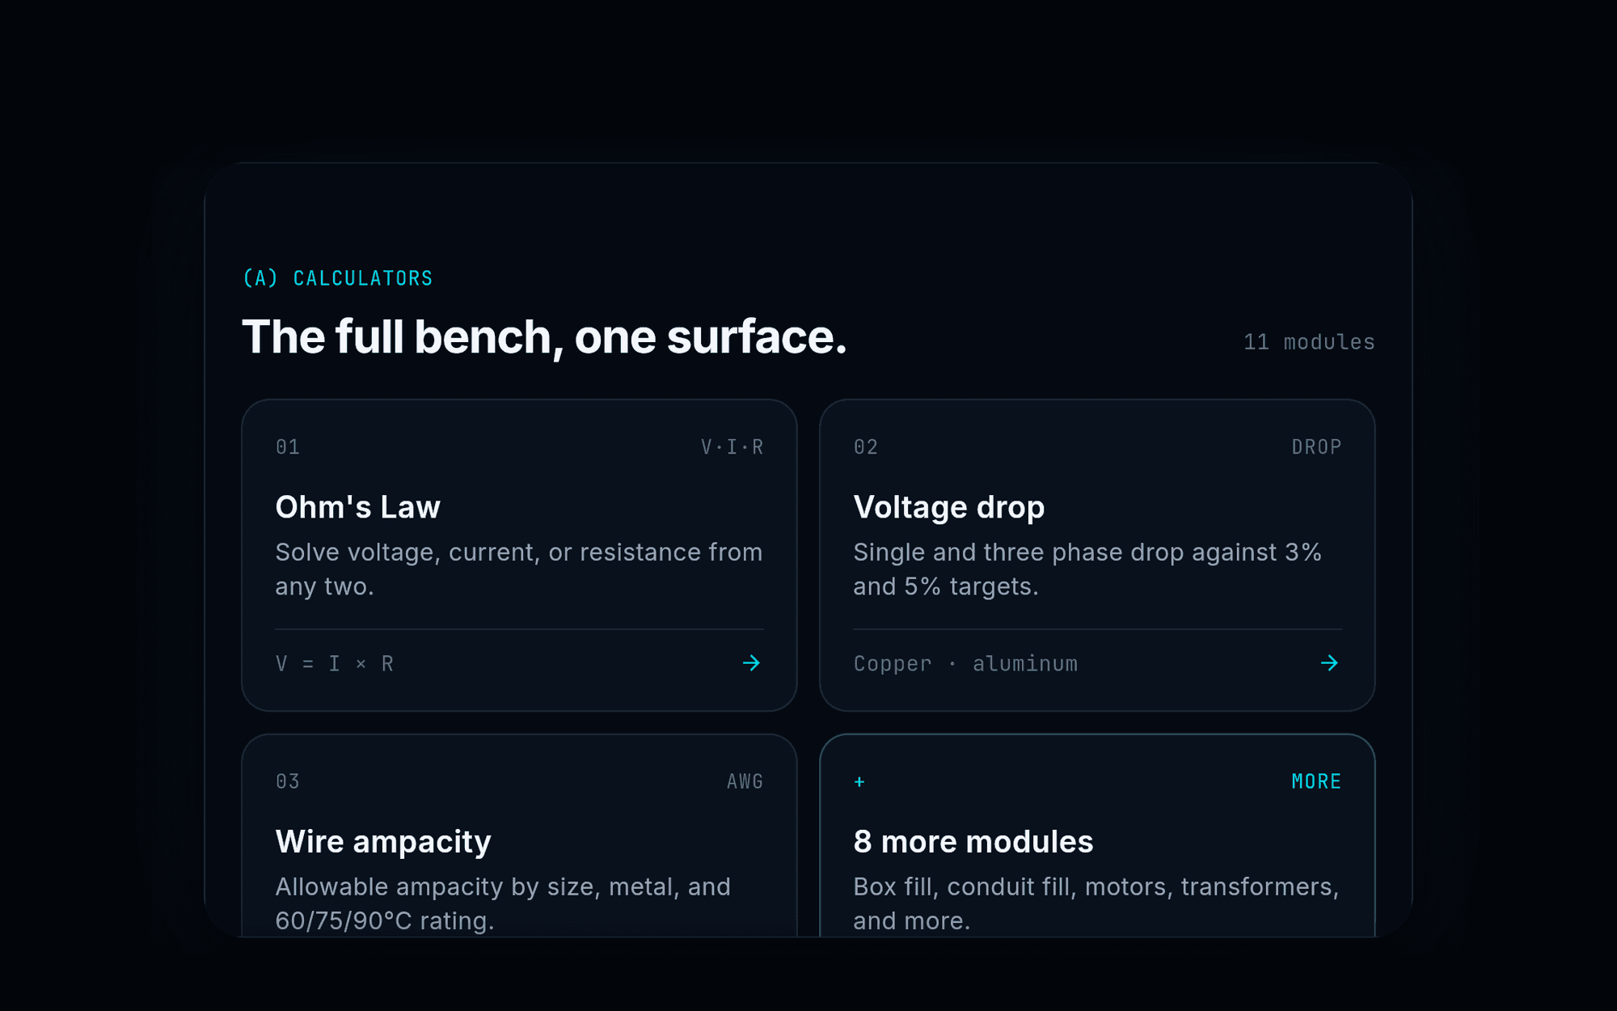
Task: Open the 8 more modules card title
Action: pyautogui.click(x=973, y=842)
